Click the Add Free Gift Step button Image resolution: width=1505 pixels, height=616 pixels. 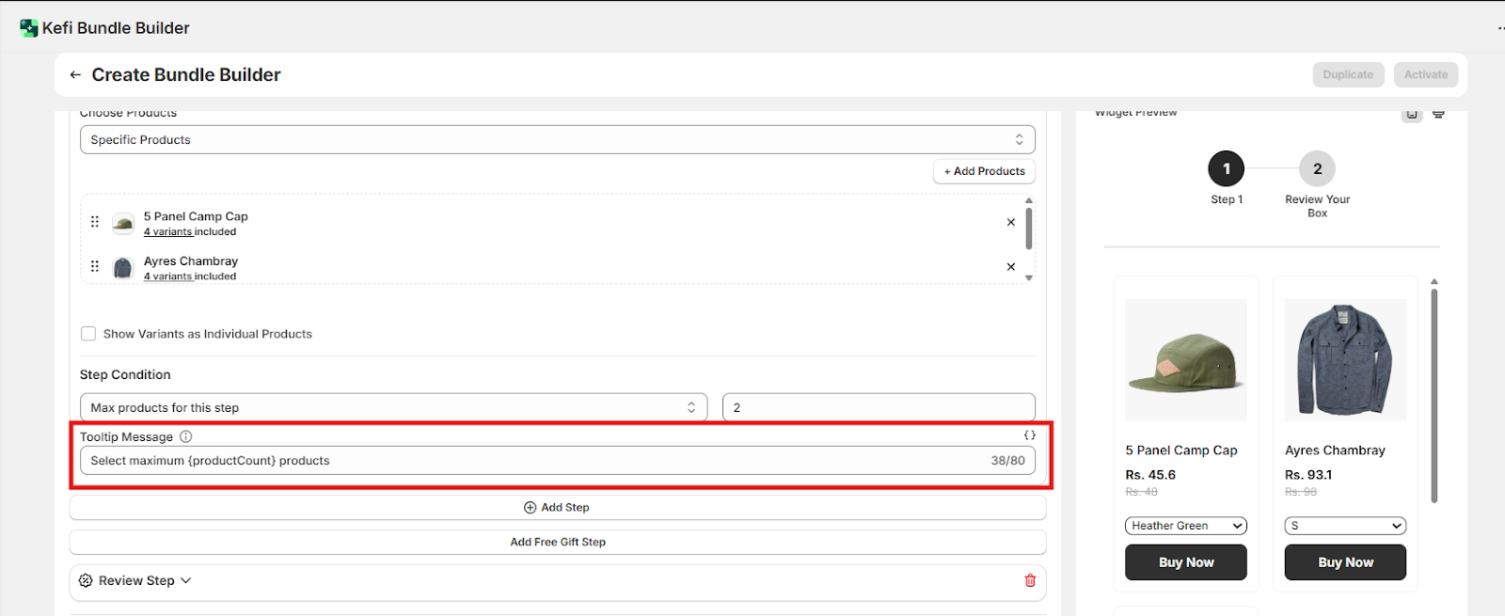click(558, 543)
